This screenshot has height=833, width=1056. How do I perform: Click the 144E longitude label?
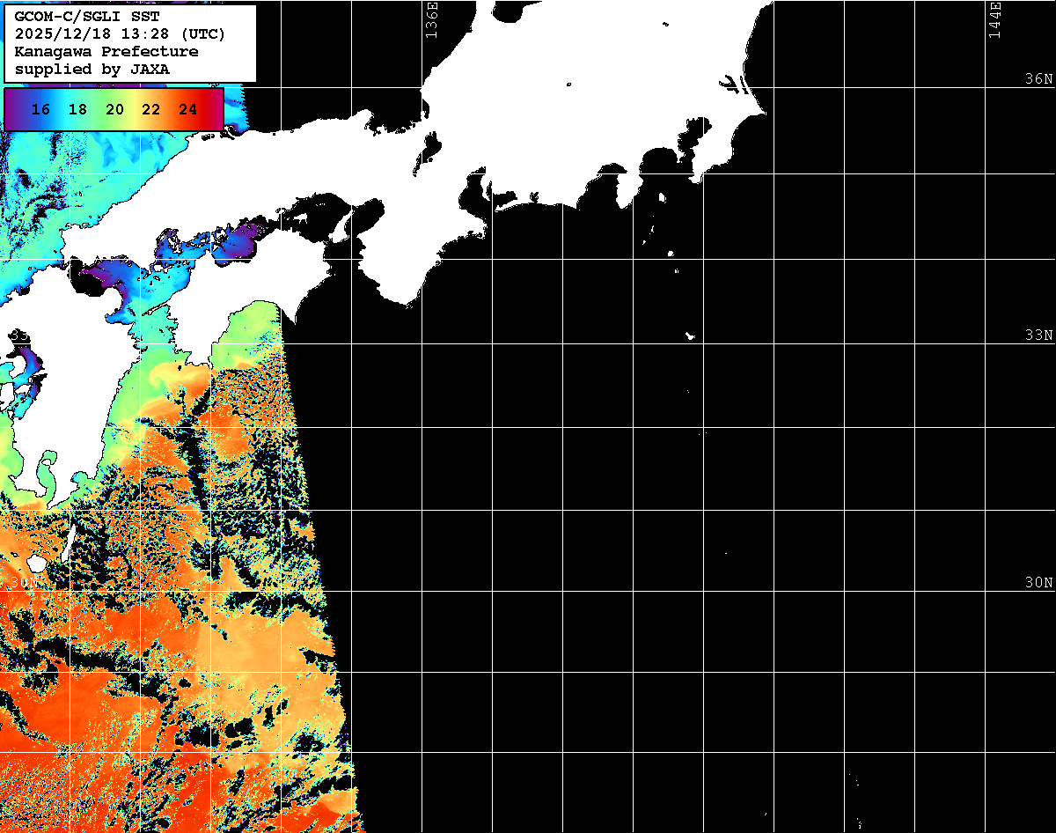click(x=995, y=19)
